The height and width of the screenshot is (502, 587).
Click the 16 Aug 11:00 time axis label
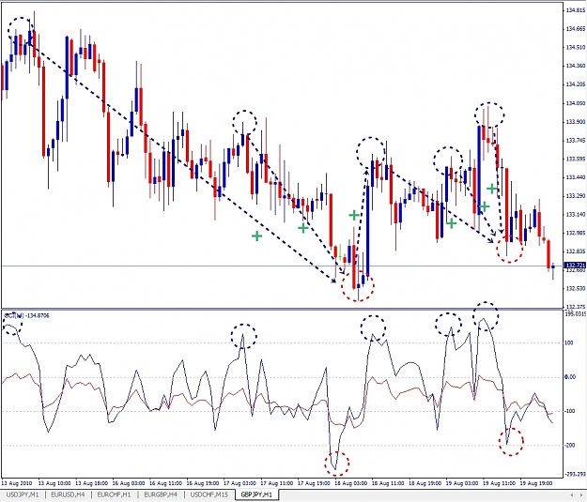coord(166,483)
